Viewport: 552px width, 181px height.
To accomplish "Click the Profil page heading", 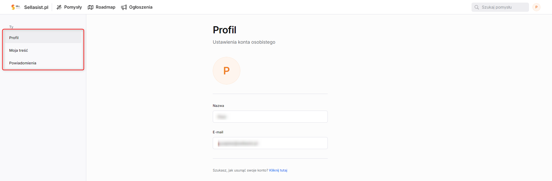I will coord(225,30).
